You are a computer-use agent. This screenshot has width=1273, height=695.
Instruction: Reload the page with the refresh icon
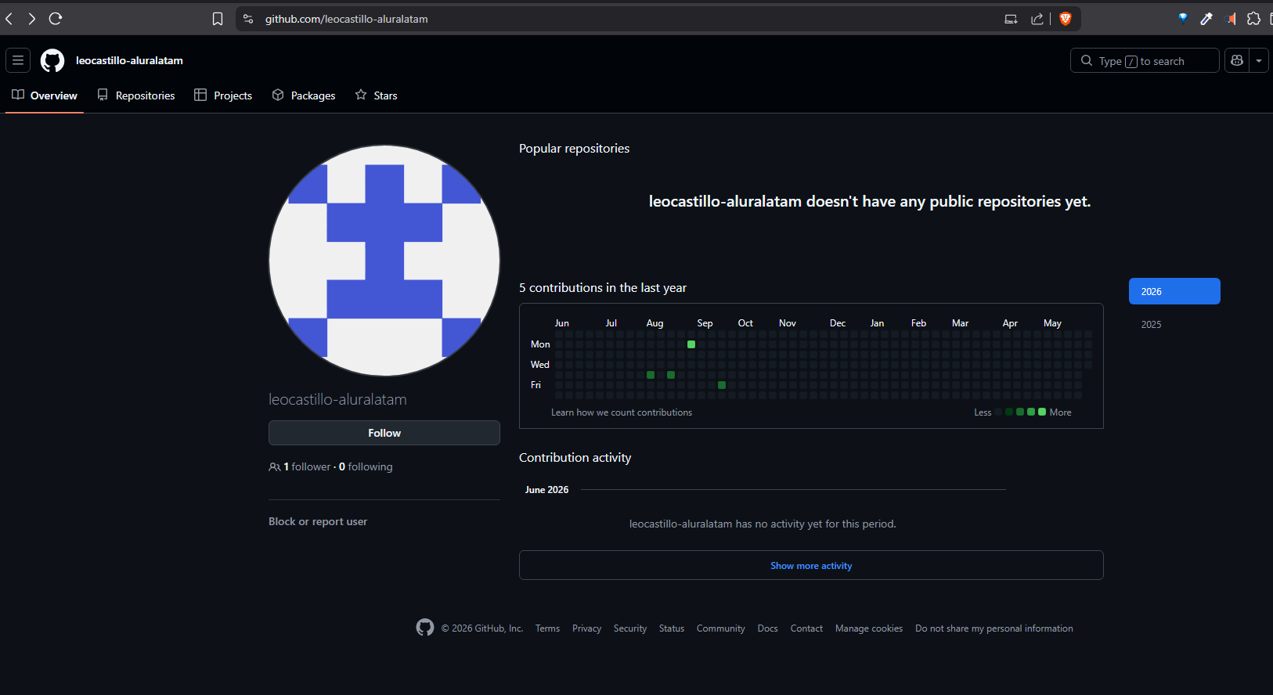pos(56,19)
